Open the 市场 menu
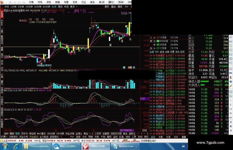This screenshot has width=233, height=150. (x=40, y=2)
